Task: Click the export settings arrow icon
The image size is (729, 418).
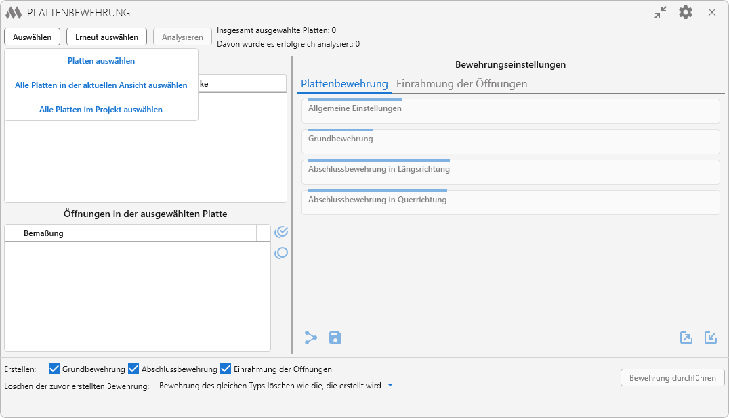Action: click(x=686, y=338)
